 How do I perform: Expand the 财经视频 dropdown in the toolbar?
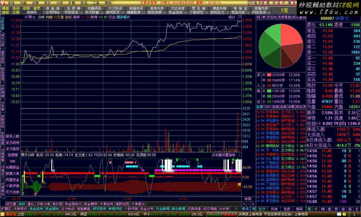pyautogui.click(x=165, y=13)
